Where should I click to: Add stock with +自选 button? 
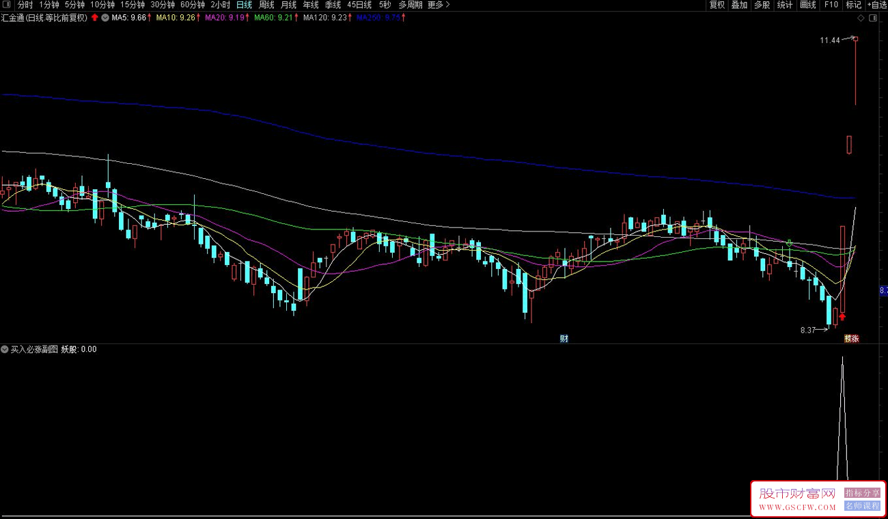(x=876, y=5)
